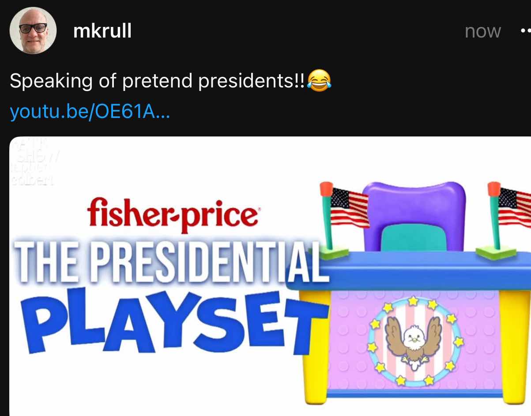Image resolution: width=531 pixels, height=416 pixels.
Task: Open the post's more options menu
Action: (x=525, y=31)
